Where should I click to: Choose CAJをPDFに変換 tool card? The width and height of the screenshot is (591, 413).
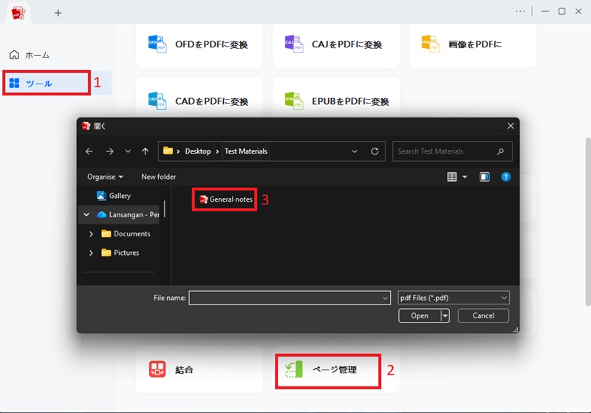tap(336, 45)
